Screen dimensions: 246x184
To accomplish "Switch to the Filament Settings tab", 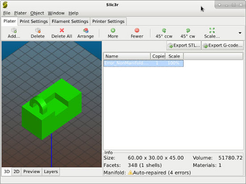I will [x=70, y=21].
